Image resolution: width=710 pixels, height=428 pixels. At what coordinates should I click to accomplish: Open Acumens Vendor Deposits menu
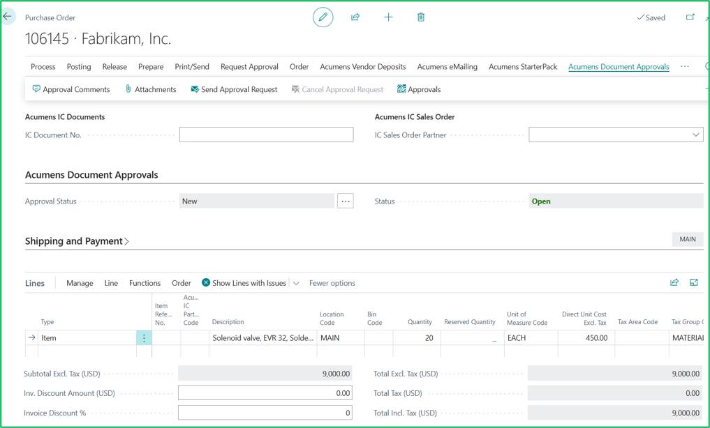click(x=363, y=66)
